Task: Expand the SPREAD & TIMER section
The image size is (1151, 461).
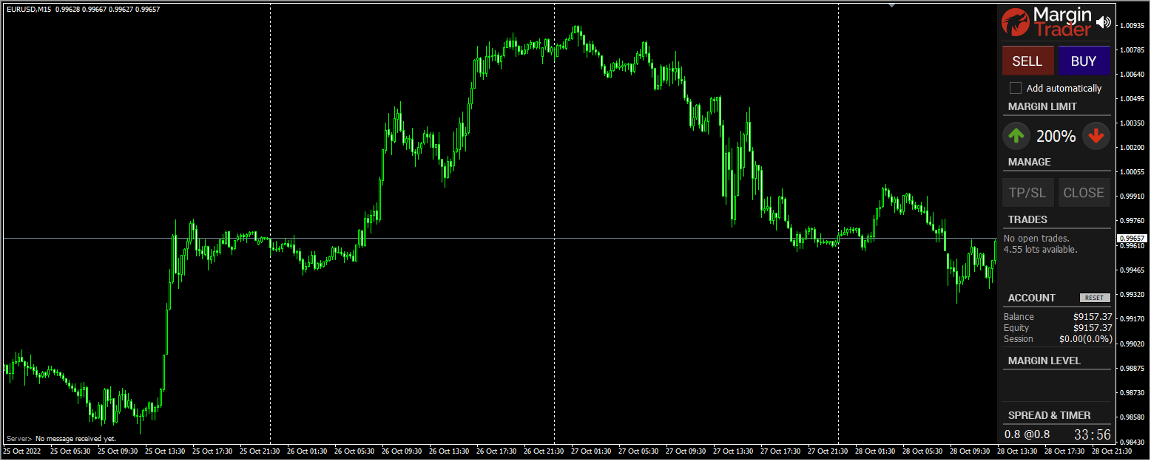Action: point(1050,415)
